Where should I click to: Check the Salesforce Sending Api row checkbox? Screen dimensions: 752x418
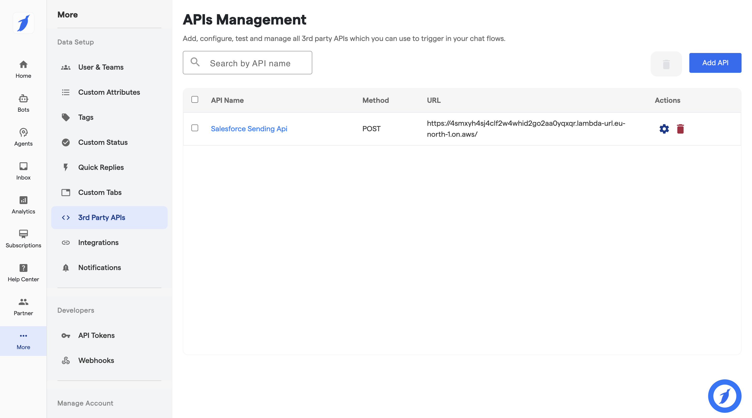point(195,128)
